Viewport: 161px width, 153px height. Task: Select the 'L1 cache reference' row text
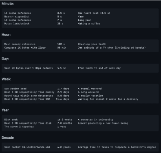[x=18, y=13]
